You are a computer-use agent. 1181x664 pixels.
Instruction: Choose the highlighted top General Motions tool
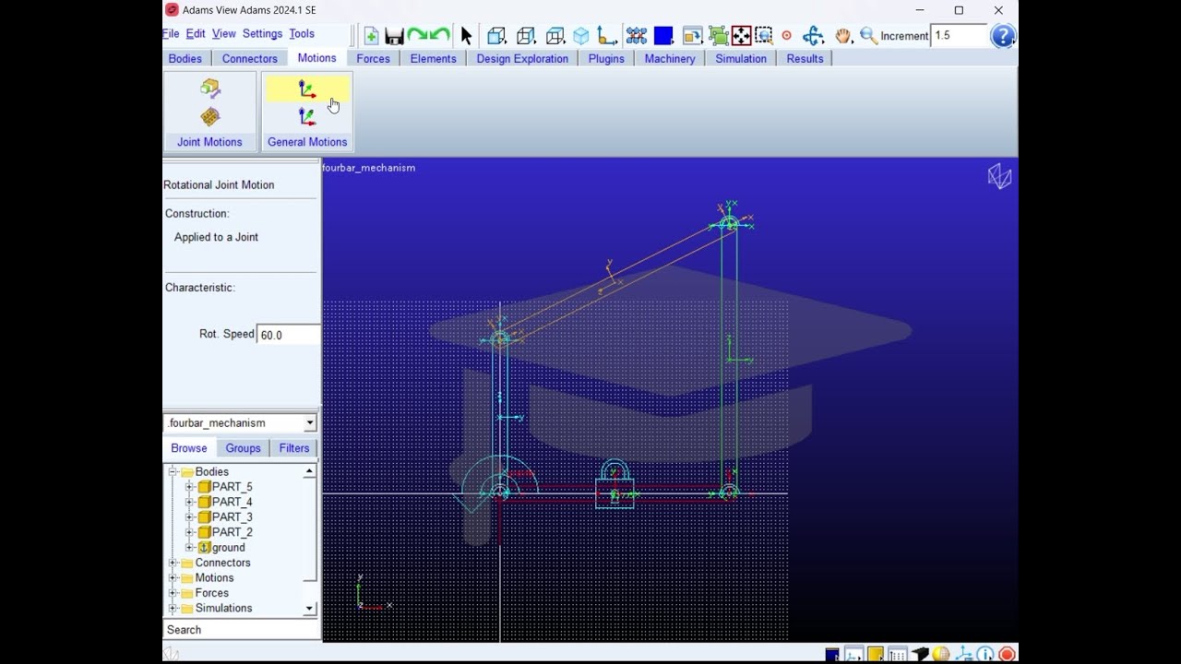(307, 89)
